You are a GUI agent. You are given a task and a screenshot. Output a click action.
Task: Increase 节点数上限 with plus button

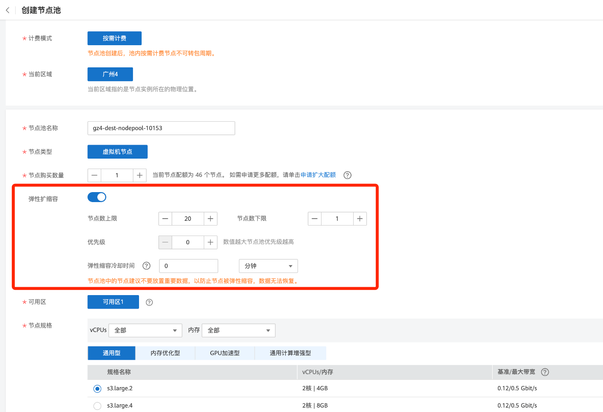pos(210,219)
